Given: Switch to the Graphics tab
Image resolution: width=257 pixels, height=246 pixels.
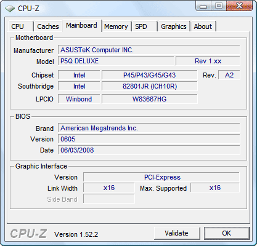Looking at the screenshot, I should [174, 26].
